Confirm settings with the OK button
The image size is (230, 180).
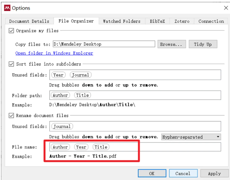pyautogui.click(x=152, y=174)
